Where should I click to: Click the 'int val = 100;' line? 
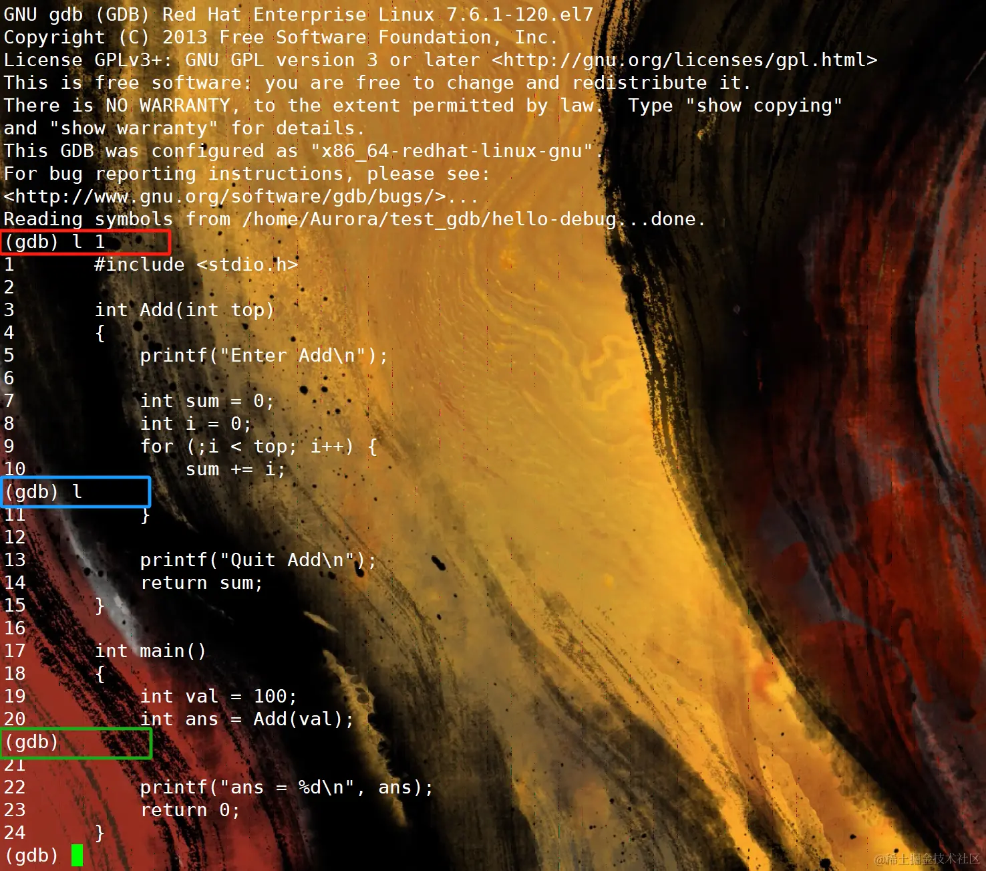click(x=218, y=697)
